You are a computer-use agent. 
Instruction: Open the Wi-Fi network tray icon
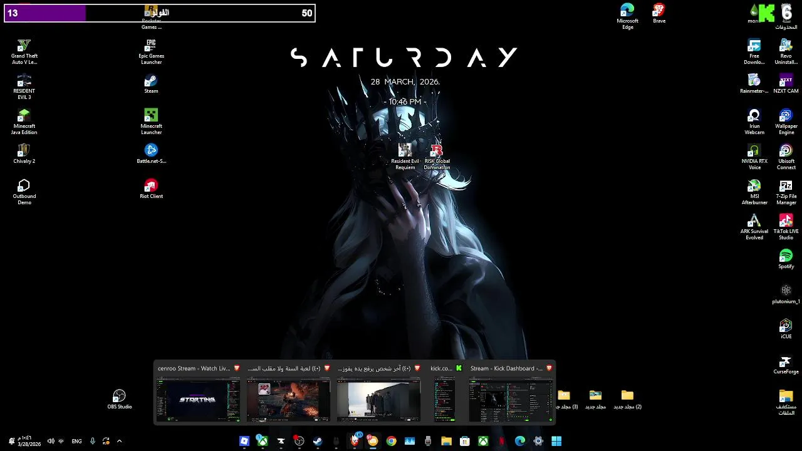61,441
